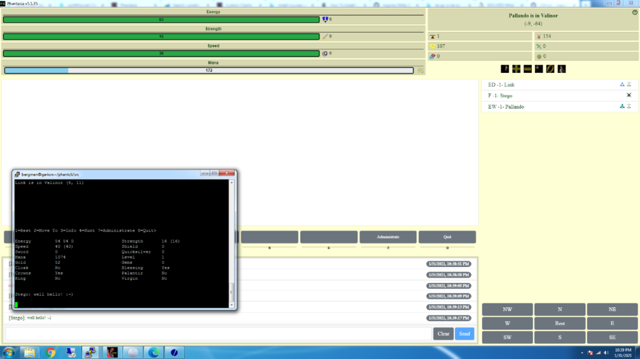
Task: Click the yellow cross blessing icon
Action: tap(516, 69)
